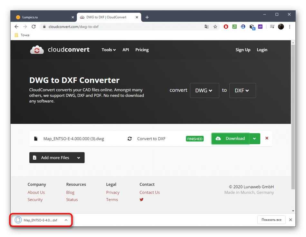This screenshot has height=237, width=306.
Task: Expand the Download button arrow options
Action: tap(254, 138)
